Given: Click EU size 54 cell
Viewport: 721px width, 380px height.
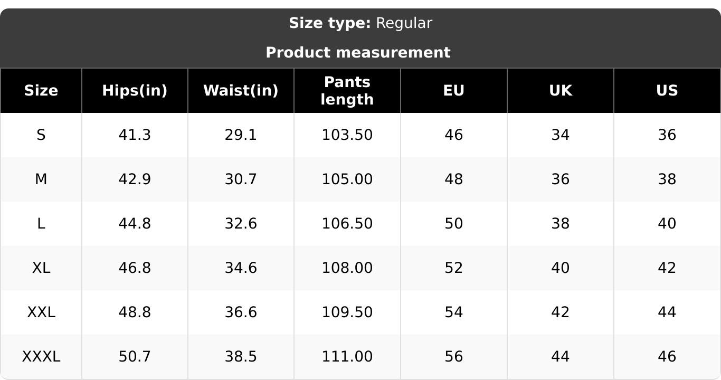Looking at the screenshot, I should click(x=454, y=312).
